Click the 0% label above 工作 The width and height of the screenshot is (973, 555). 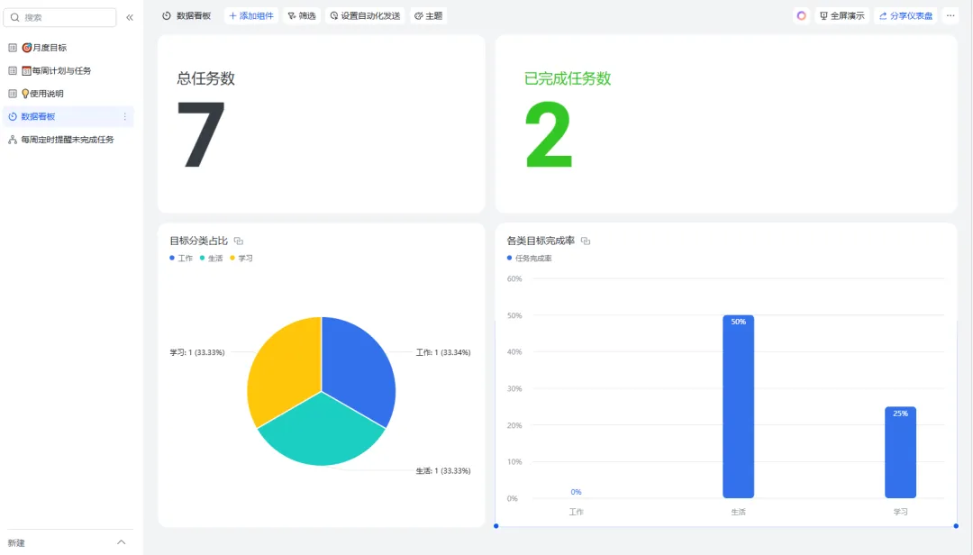[576, 492]
